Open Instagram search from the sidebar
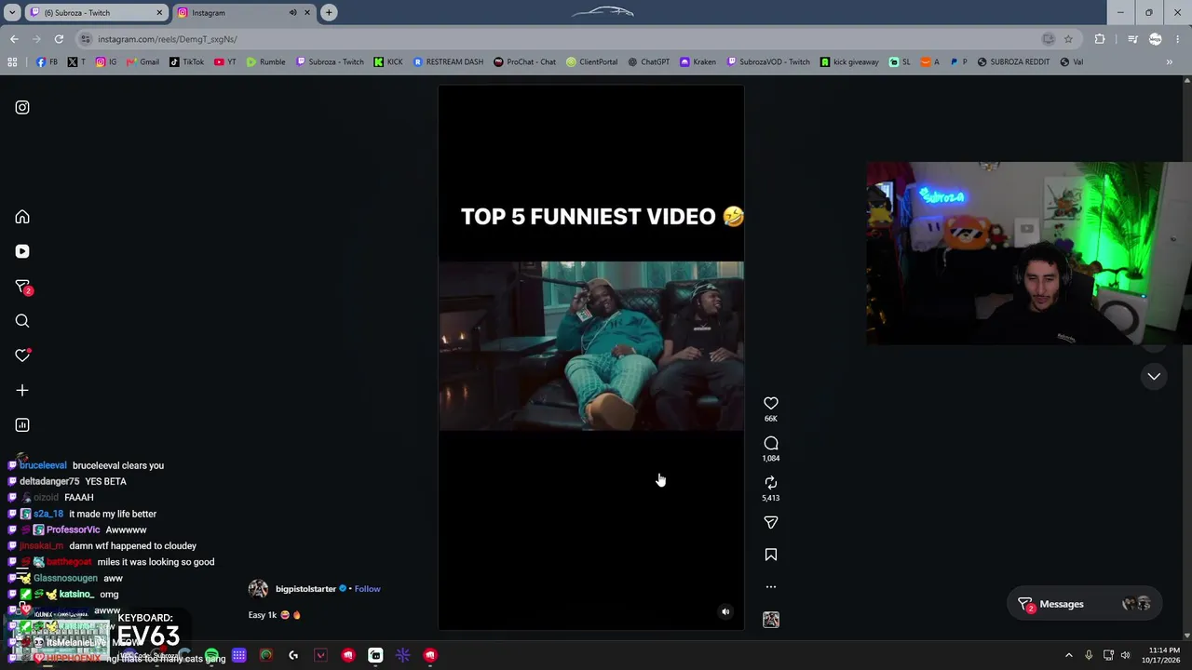Image resolution: width=1192 pixels, height=670 pixels. click(x=22, y=321)
